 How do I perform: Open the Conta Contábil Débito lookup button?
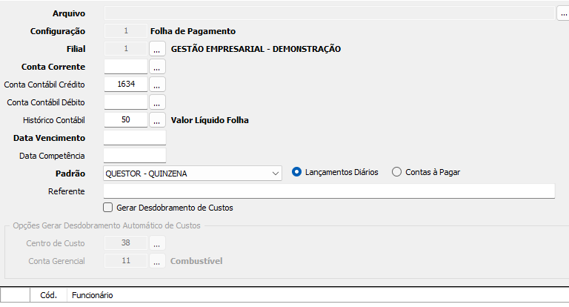(x=157, y=102)
